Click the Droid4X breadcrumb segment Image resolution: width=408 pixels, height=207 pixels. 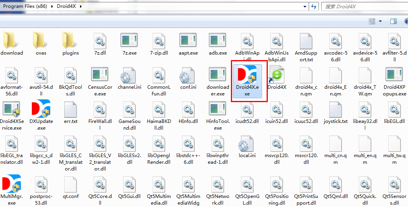point(67,6)
